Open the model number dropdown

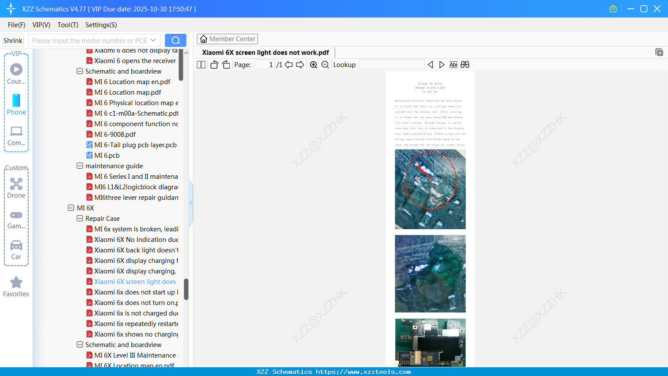(x=153, y=40)
